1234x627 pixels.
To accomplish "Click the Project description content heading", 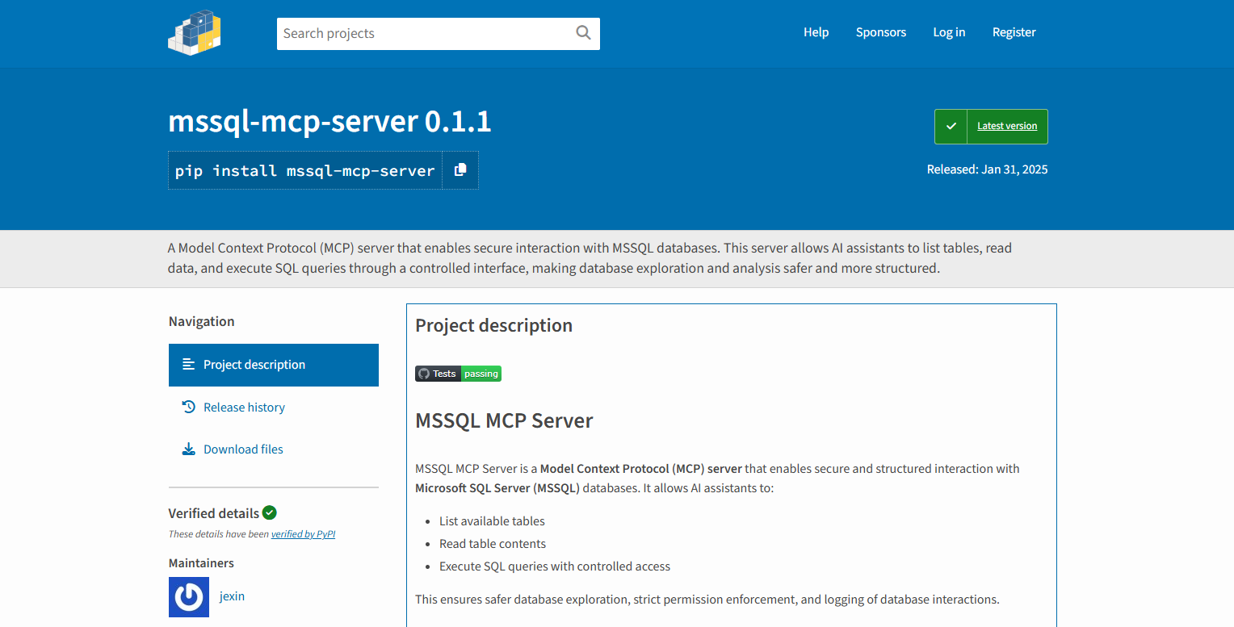I will (x=493, y=325).
